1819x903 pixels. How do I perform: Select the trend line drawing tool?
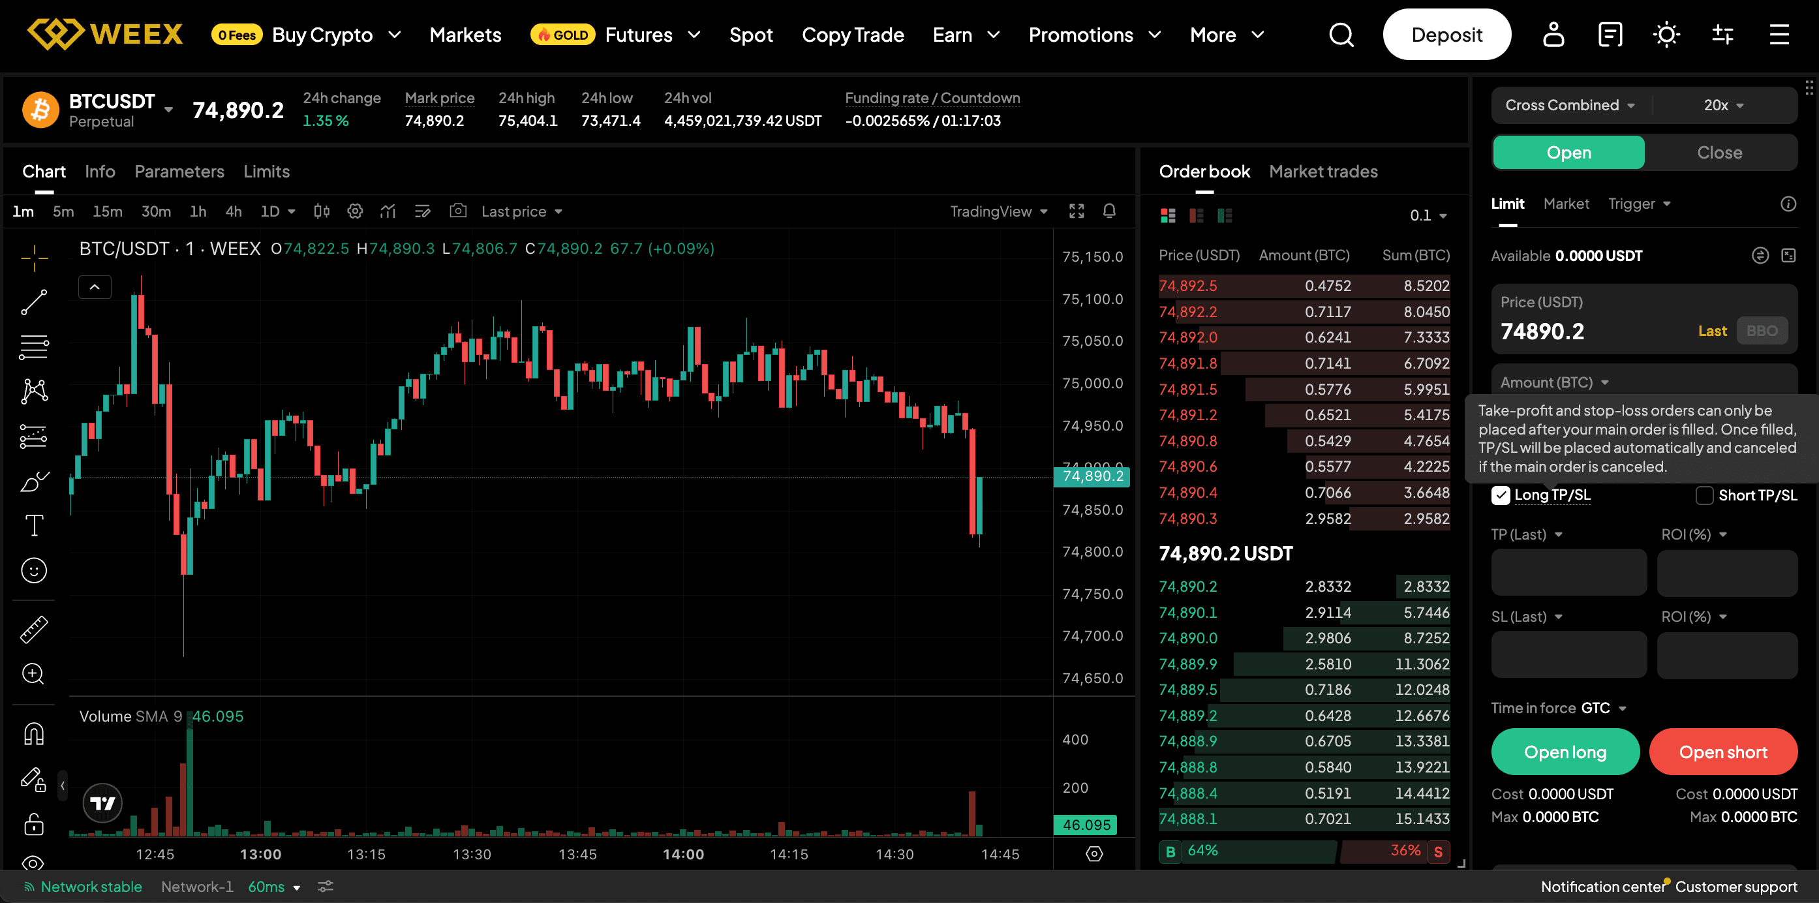point(34,302)
